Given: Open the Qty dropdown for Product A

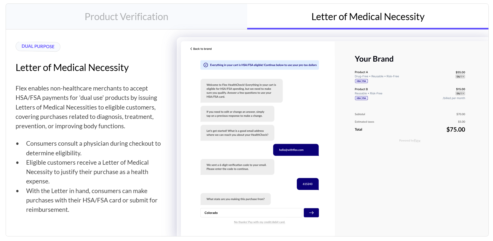Looking at the screenshot, I should (460, 77).
